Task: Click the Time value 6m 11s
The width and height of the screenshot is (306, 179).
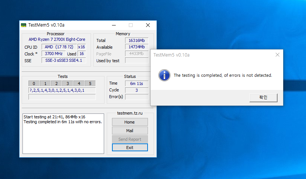Action: click(137, 84)
